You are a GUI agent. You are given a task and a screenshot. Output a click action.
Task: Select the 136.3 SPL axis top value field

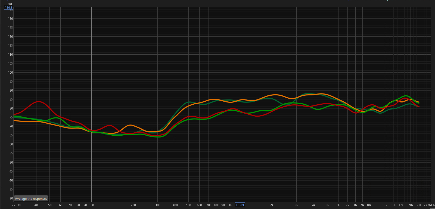click(x=8, y=7)
